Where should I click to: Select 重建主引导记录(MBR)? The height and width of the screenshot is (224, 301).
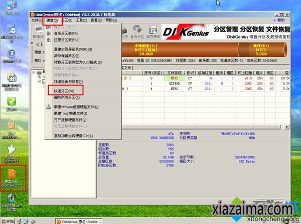[73, 49]
